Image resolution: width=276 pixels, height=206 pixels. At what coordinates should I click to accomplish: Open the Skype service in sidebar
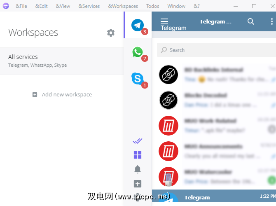point(137,79)
